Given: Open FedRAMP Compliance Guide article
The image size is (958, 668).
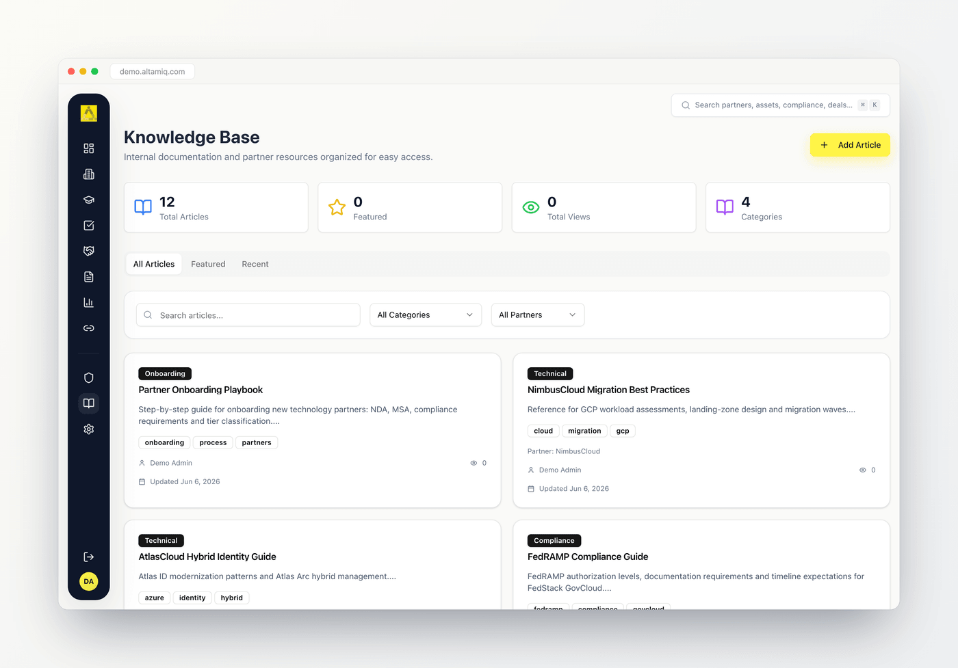Looking at the screenshot, I should [x=588, y=557].
